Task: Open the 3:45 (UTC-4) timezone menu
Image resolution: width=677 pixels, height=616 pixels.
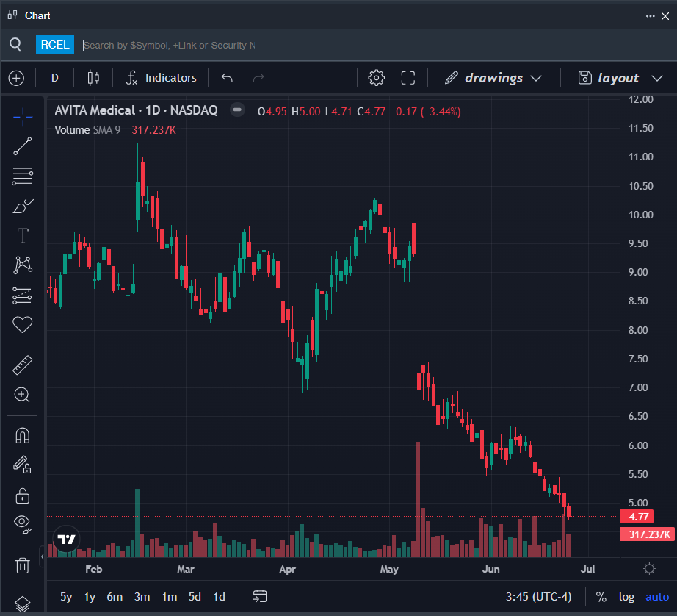Action: (x=538, y=597)
